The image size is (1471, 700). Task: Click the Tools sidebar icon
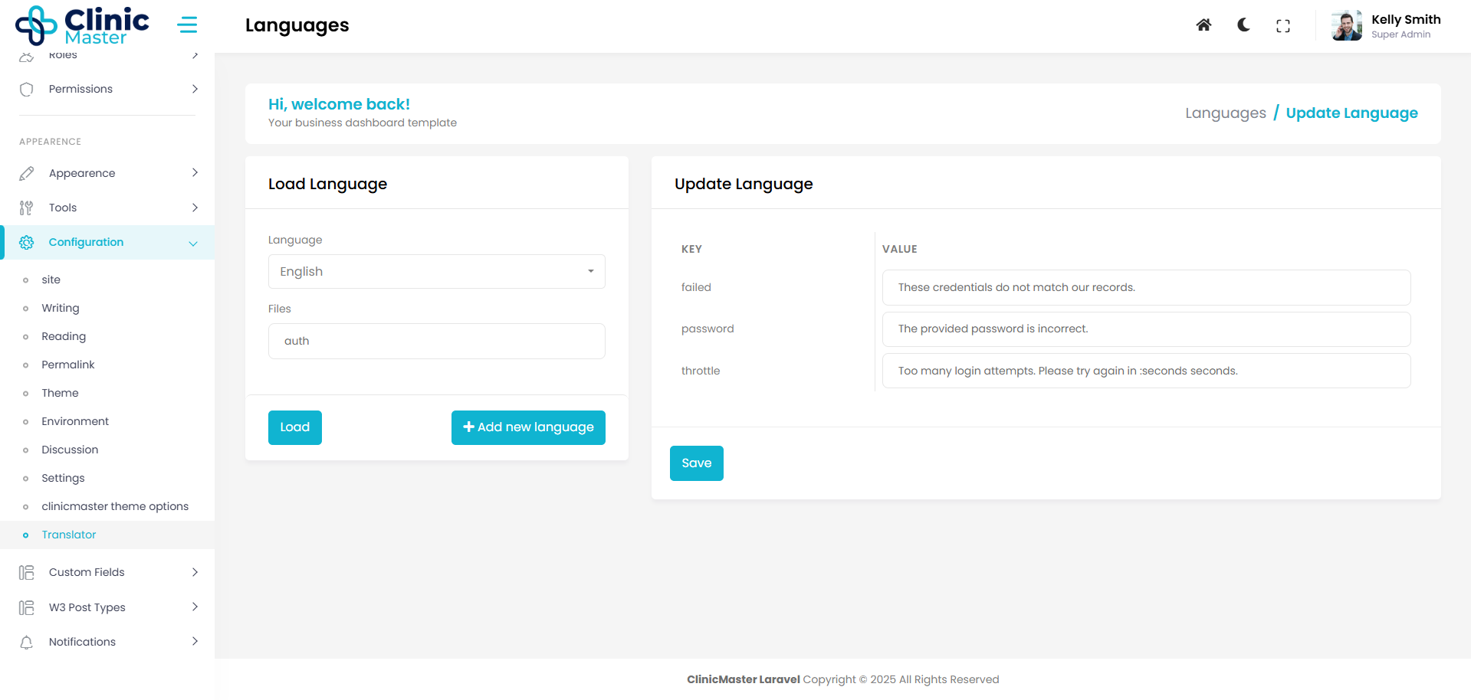(x=27, y=208)
